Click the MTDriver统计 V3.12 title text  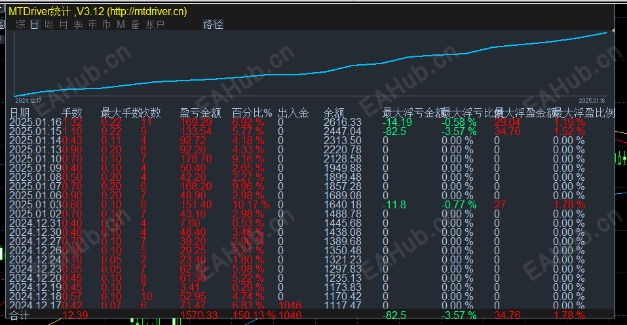[98, 11]
